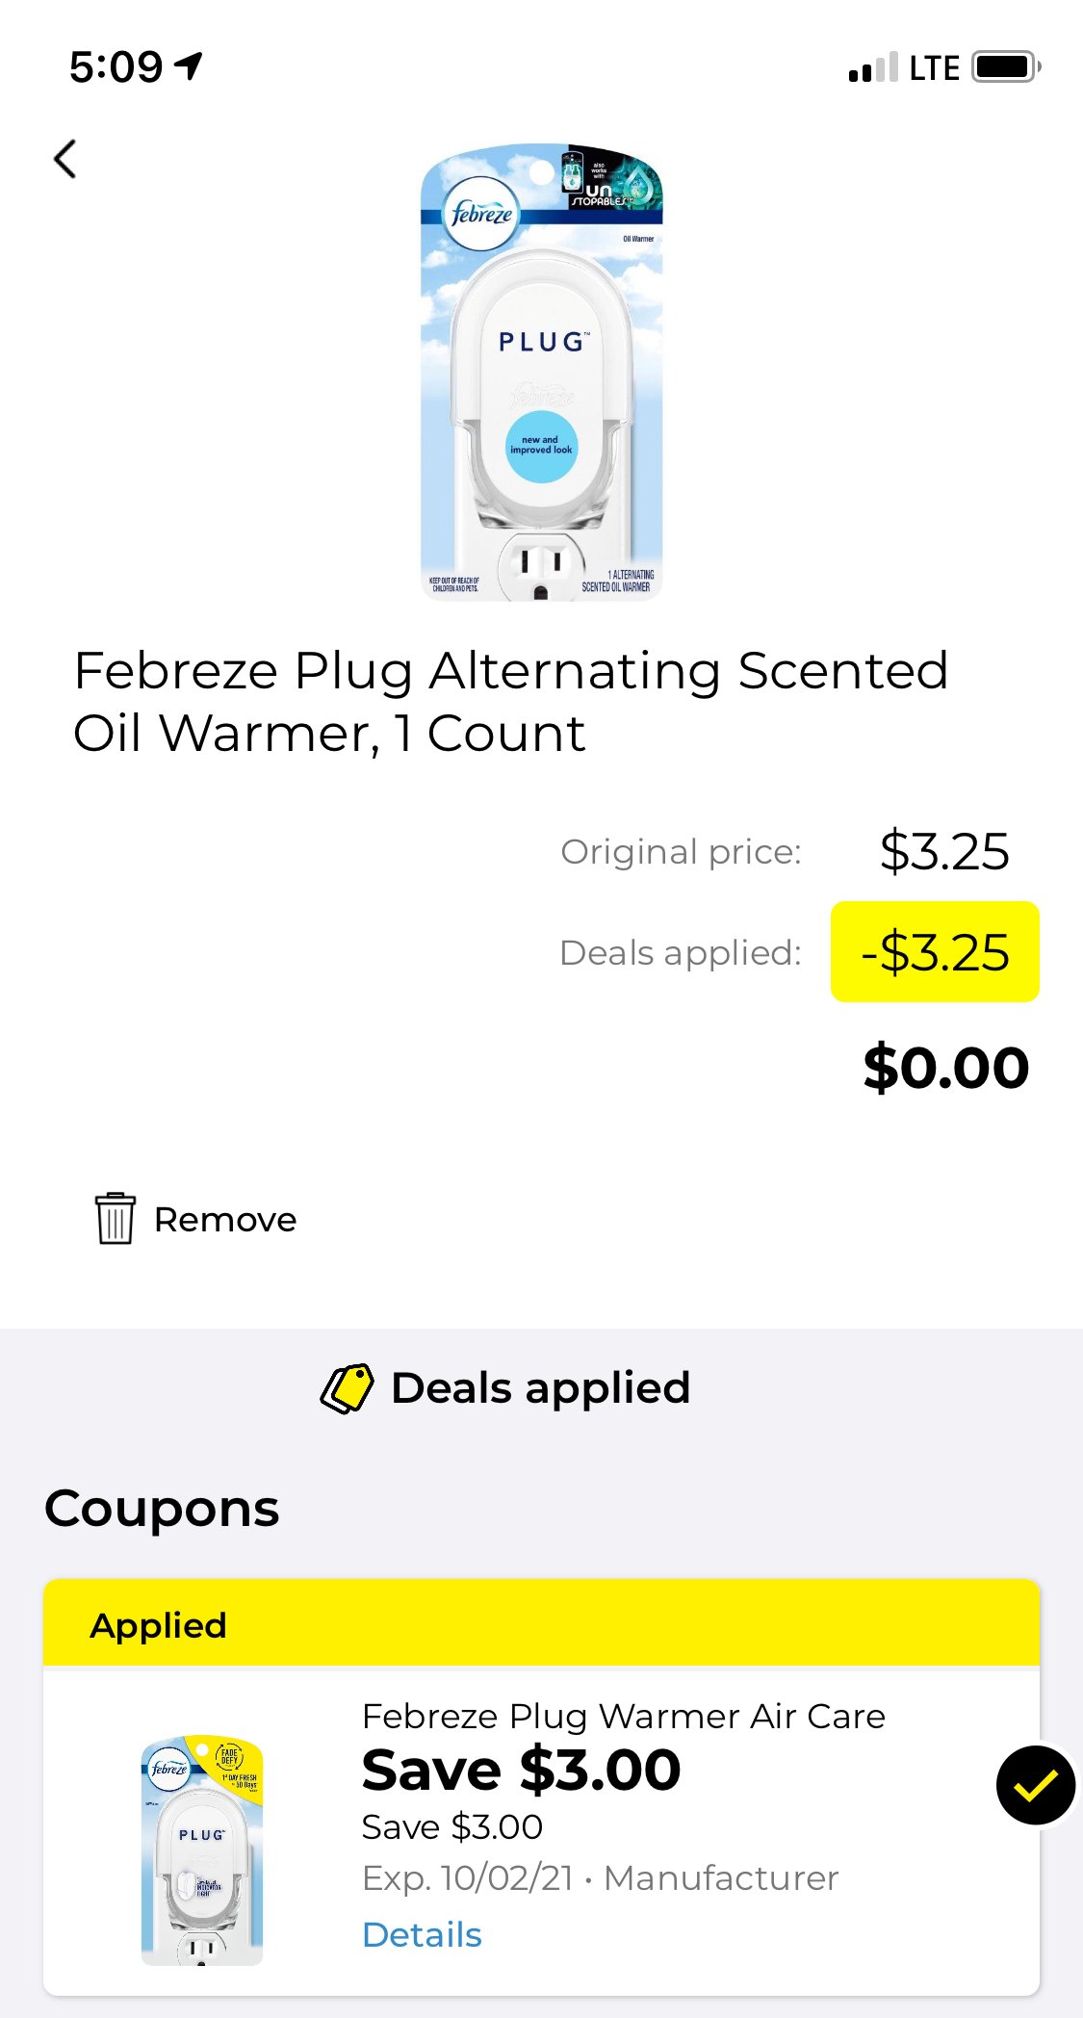Tap the 5:09 clock in status bar
The width and height of the screenshot is (1083, 2018).
[x=116, y=66]
